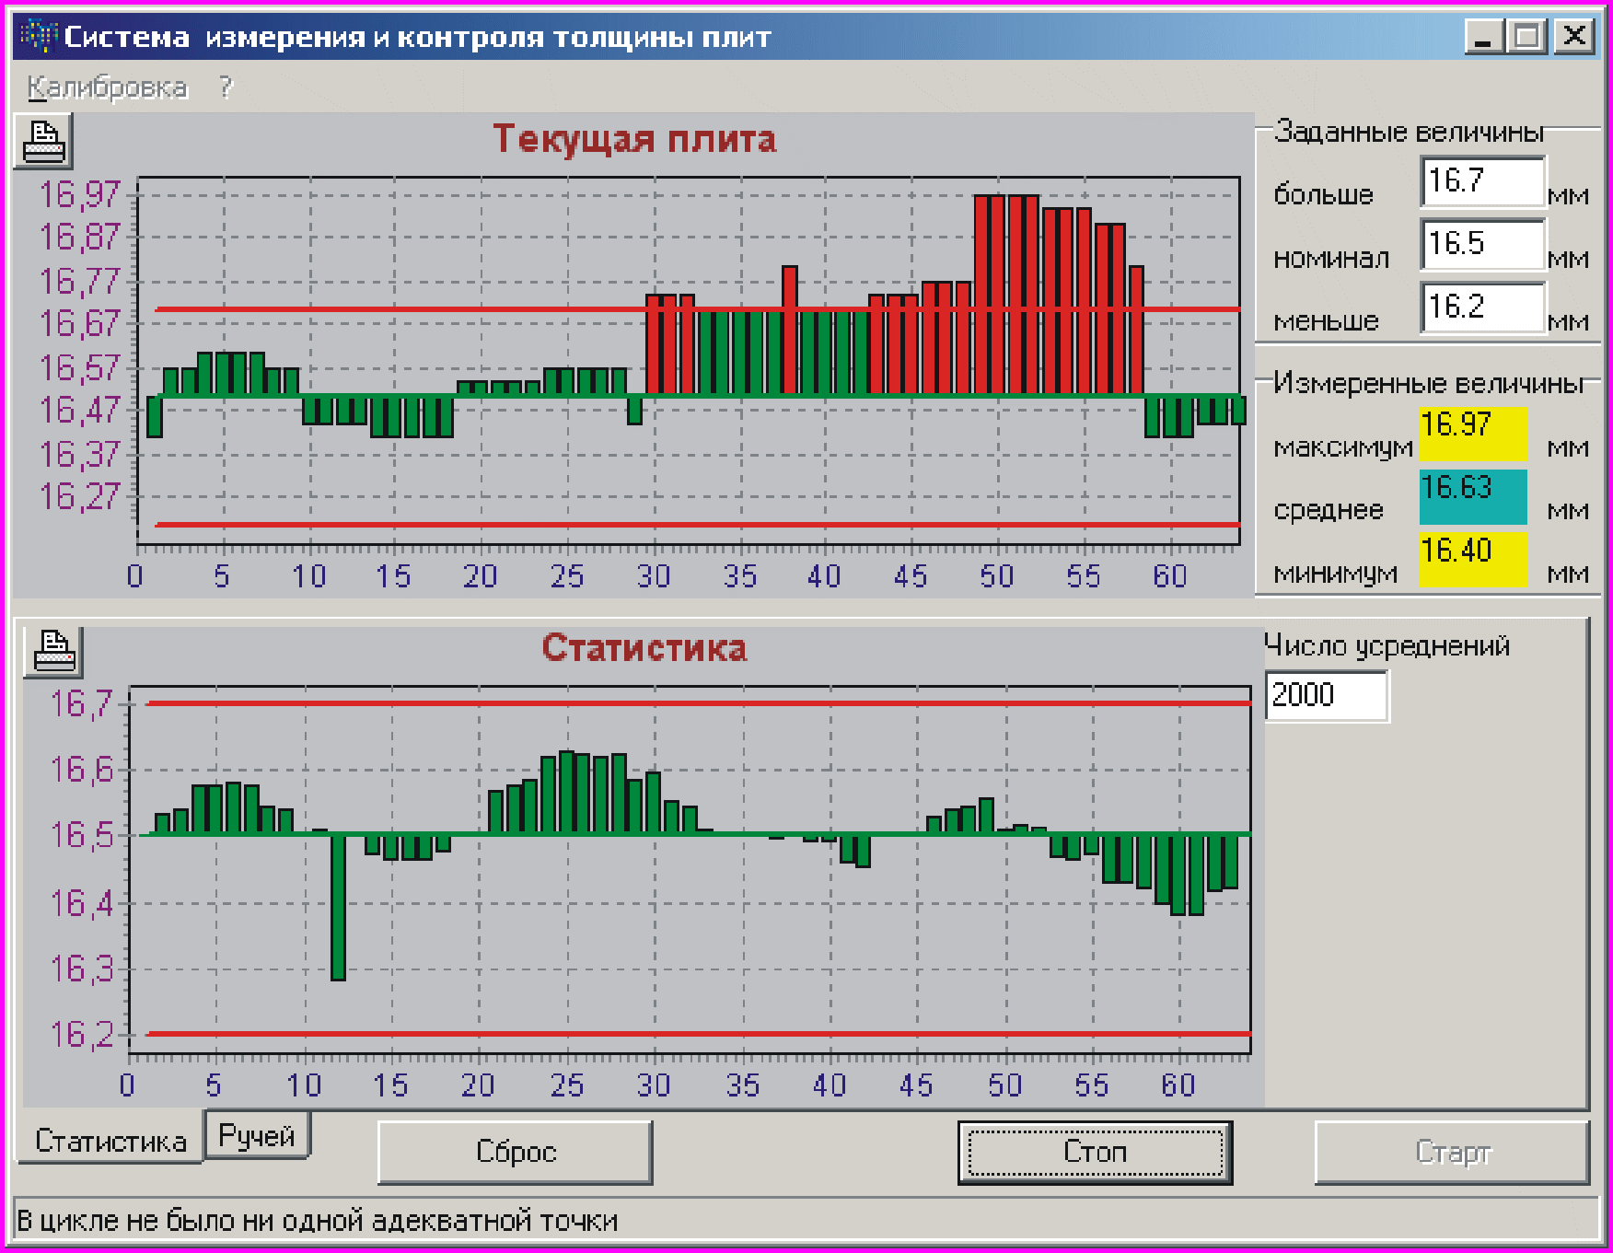This screenshot has height=1253, width=1613.
Task: Select the максимум value 16.97
Action: pyautogui.click(x=1473, y=434)
